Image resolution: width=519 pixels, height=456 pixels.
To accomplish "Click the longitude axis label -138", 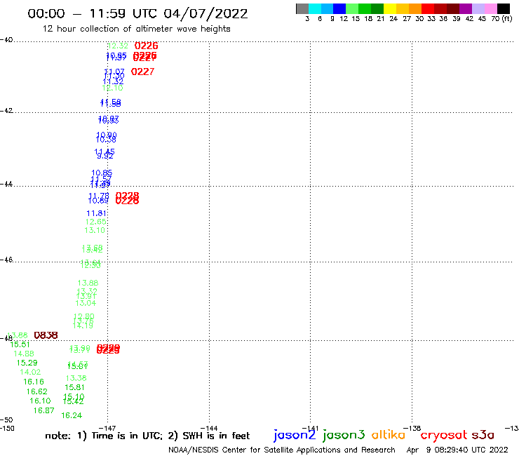I will (x=412, y=428).
